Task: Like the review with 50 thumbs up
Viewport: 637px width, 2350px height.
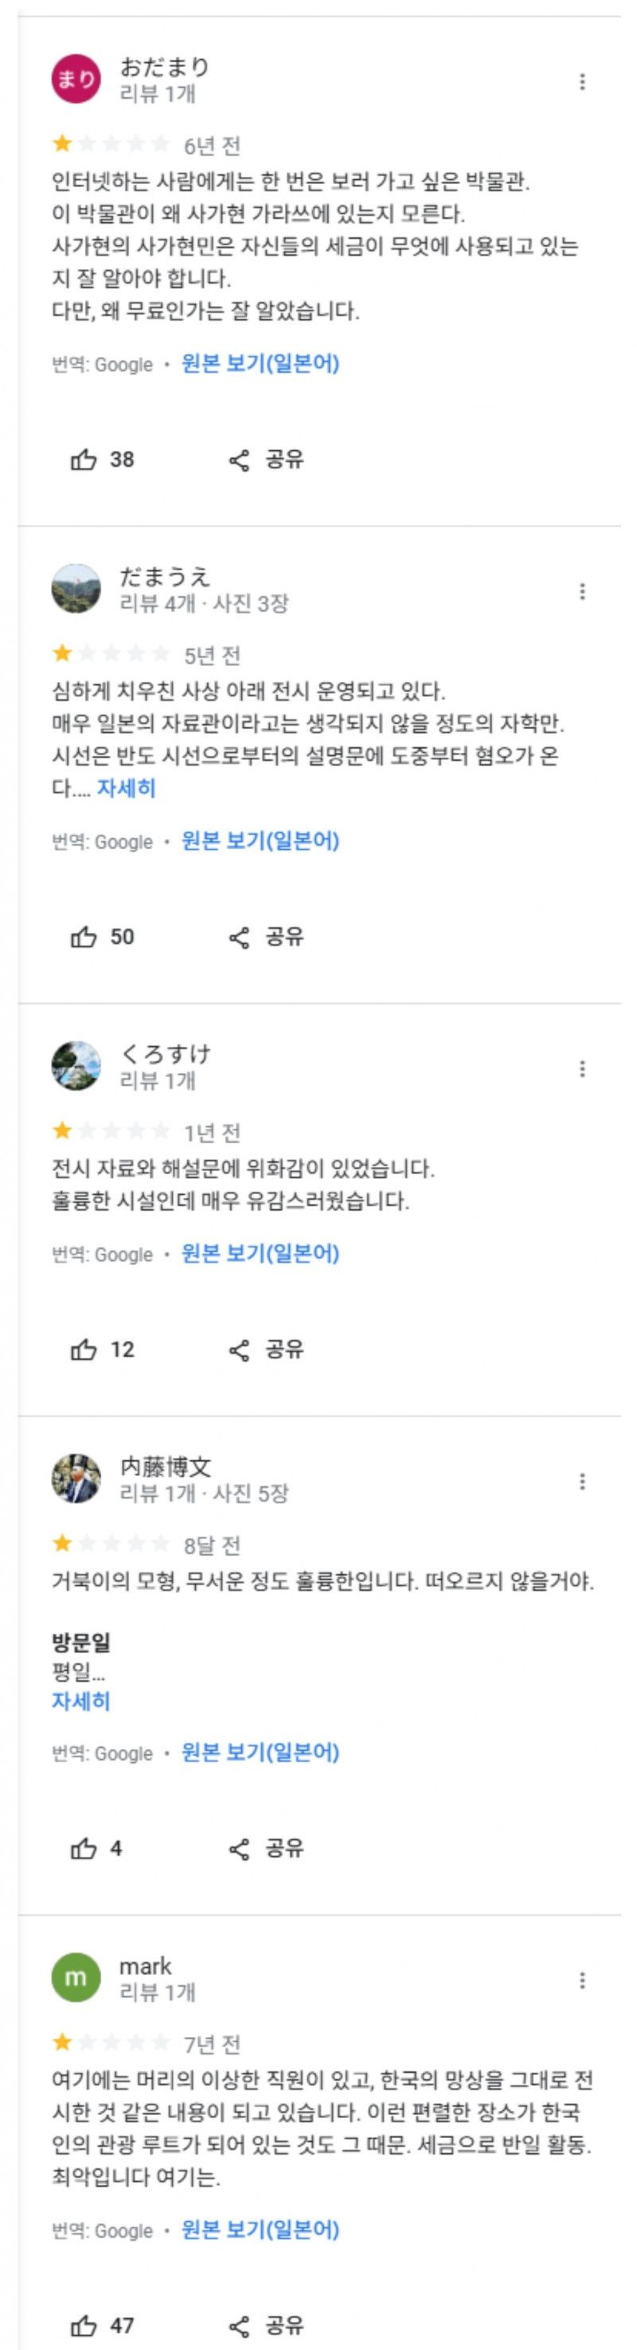Action: 84,937
